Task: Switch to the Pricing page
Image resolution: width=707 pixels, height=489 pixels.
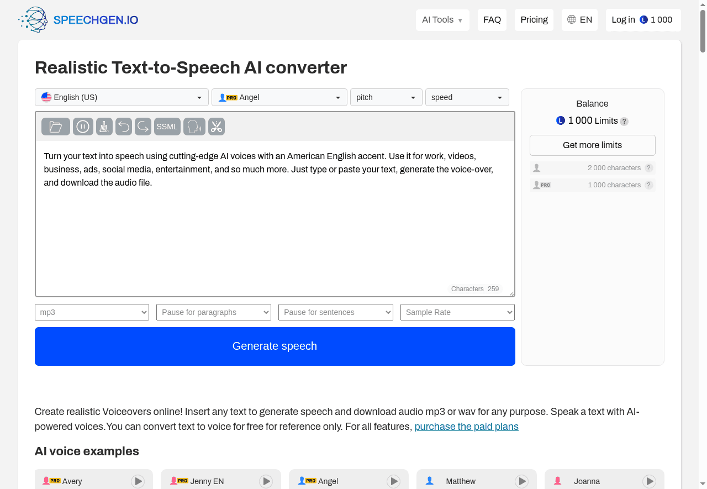Action: [x=534, y=20]
